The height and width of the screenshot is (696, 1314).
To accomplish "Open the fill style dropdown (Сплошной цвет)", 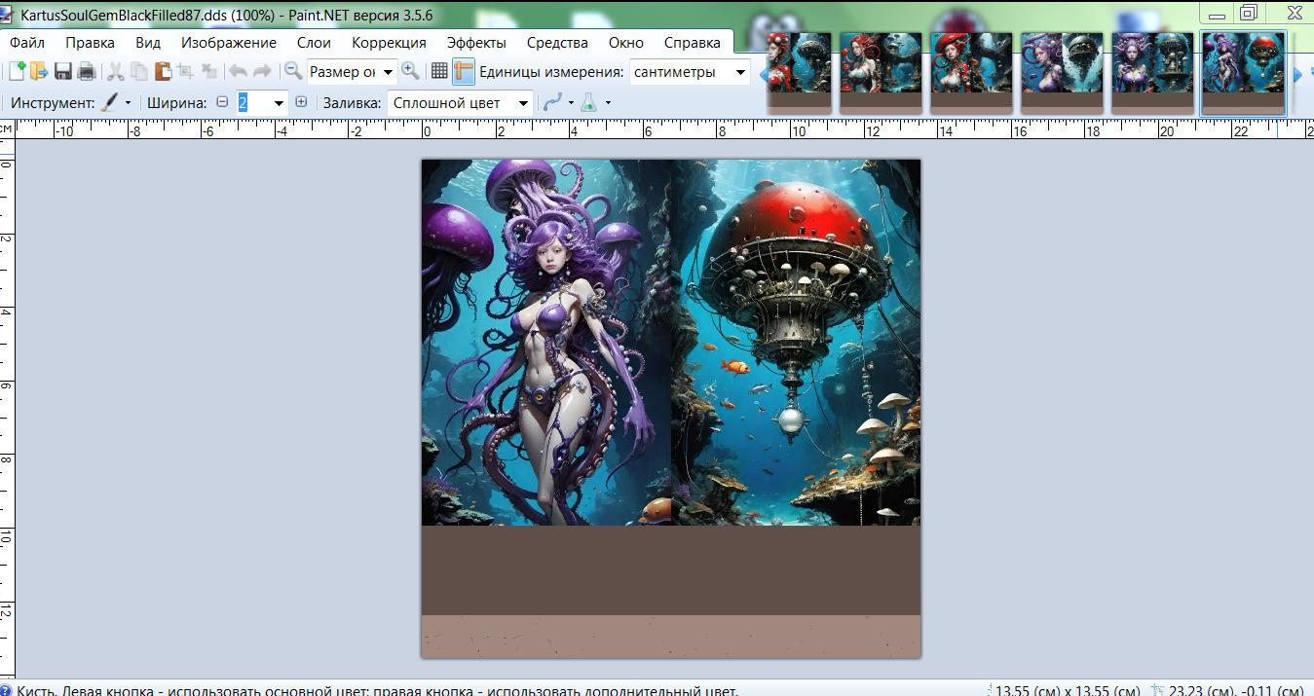I will [x=524, y=103].
